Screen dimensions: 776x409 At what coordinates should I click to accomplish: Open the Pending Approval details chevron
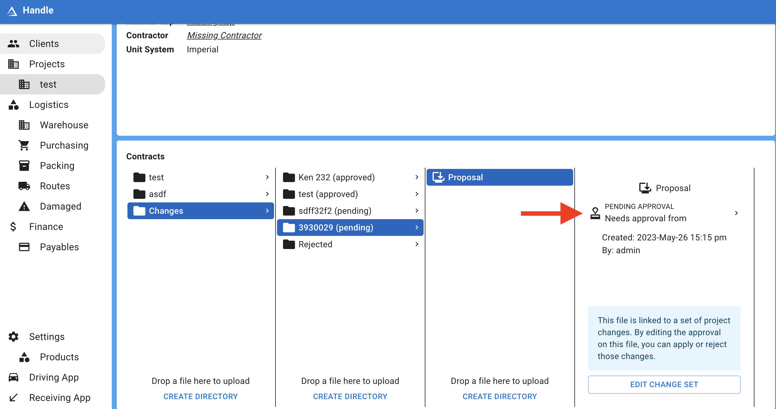tap(736, 213)
